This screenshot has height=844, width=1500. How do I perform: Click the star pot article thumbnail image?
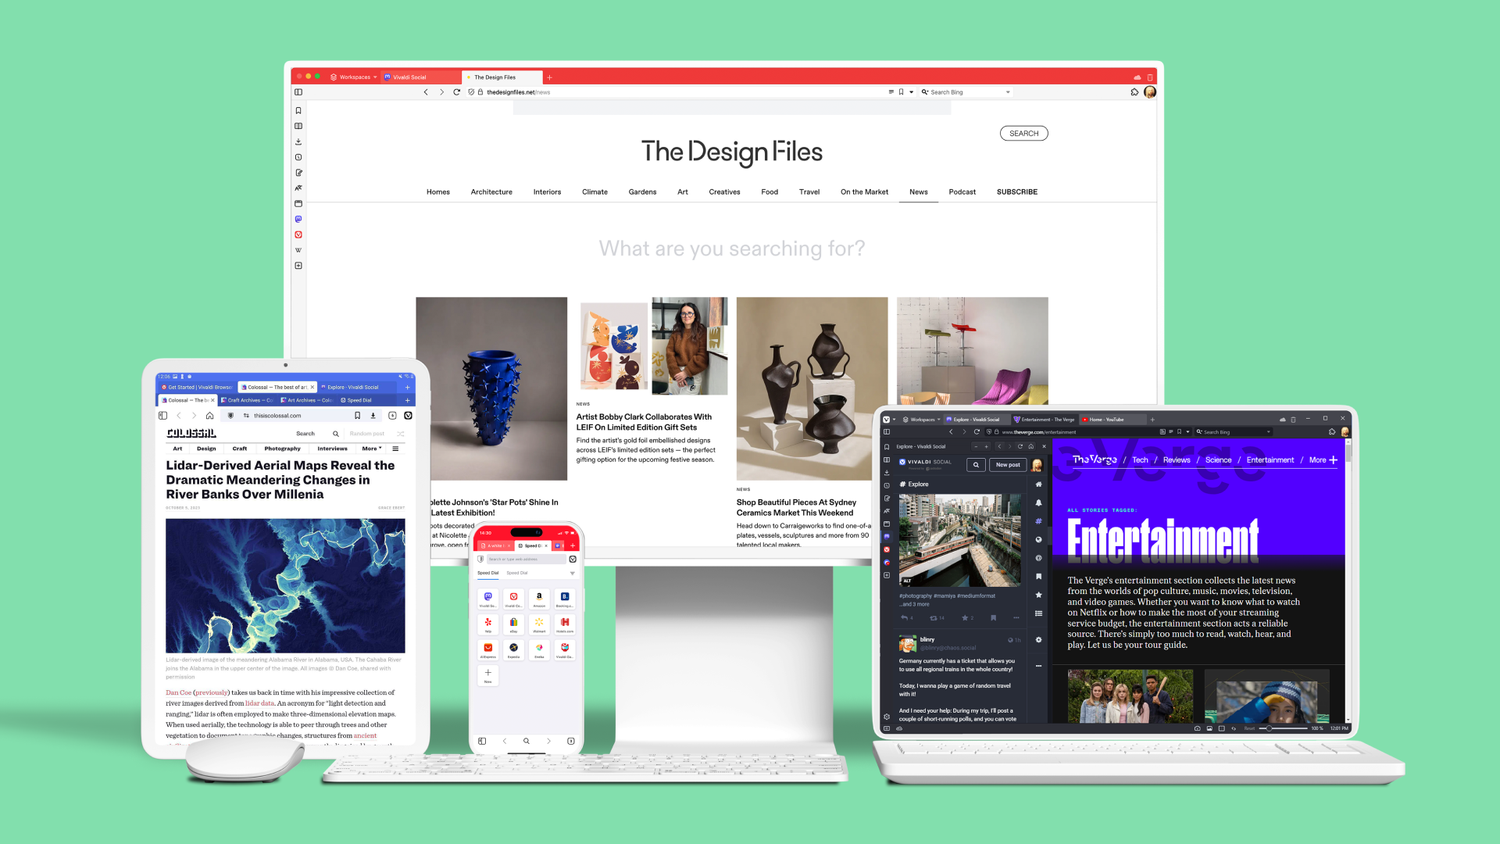point(491,388)
